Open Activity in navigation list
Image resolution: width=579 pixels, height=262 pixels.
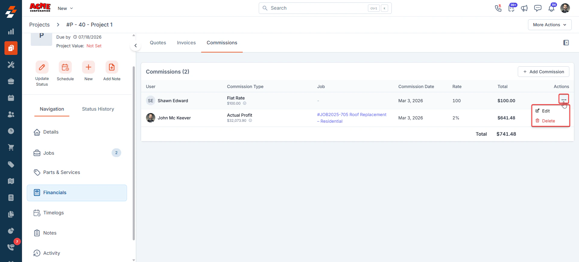coord(77,253)
